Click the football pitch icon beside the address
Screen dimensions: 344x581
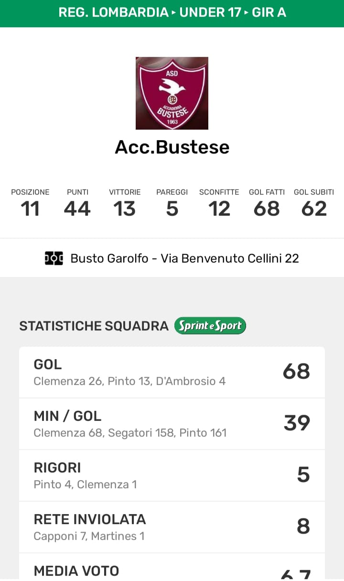coord(54,258)
